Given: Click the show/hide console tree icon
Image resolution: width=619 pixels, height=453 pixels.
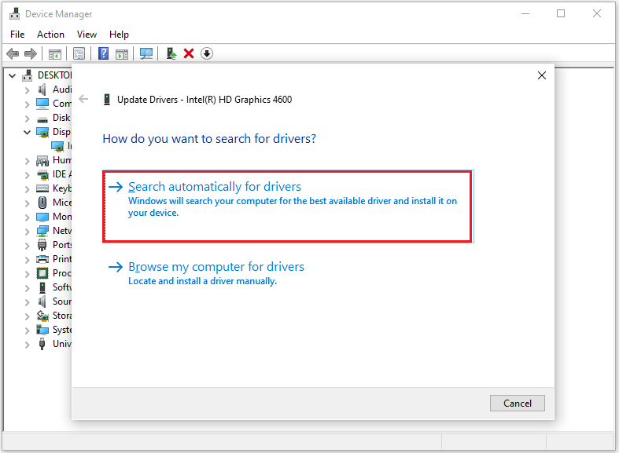Looking at the screenshot, I should (x=55, y=53).
